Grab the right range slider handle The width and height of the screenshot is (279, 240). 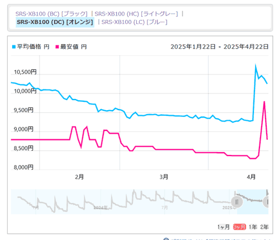point(266,202)
